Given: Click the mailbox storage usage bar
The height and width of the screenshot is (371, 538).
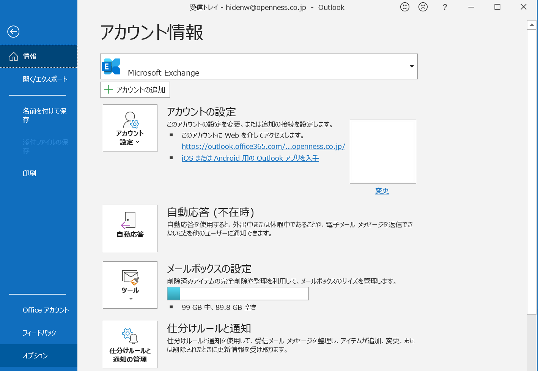Looking at the screenshot, I should [x=238, y=294].
